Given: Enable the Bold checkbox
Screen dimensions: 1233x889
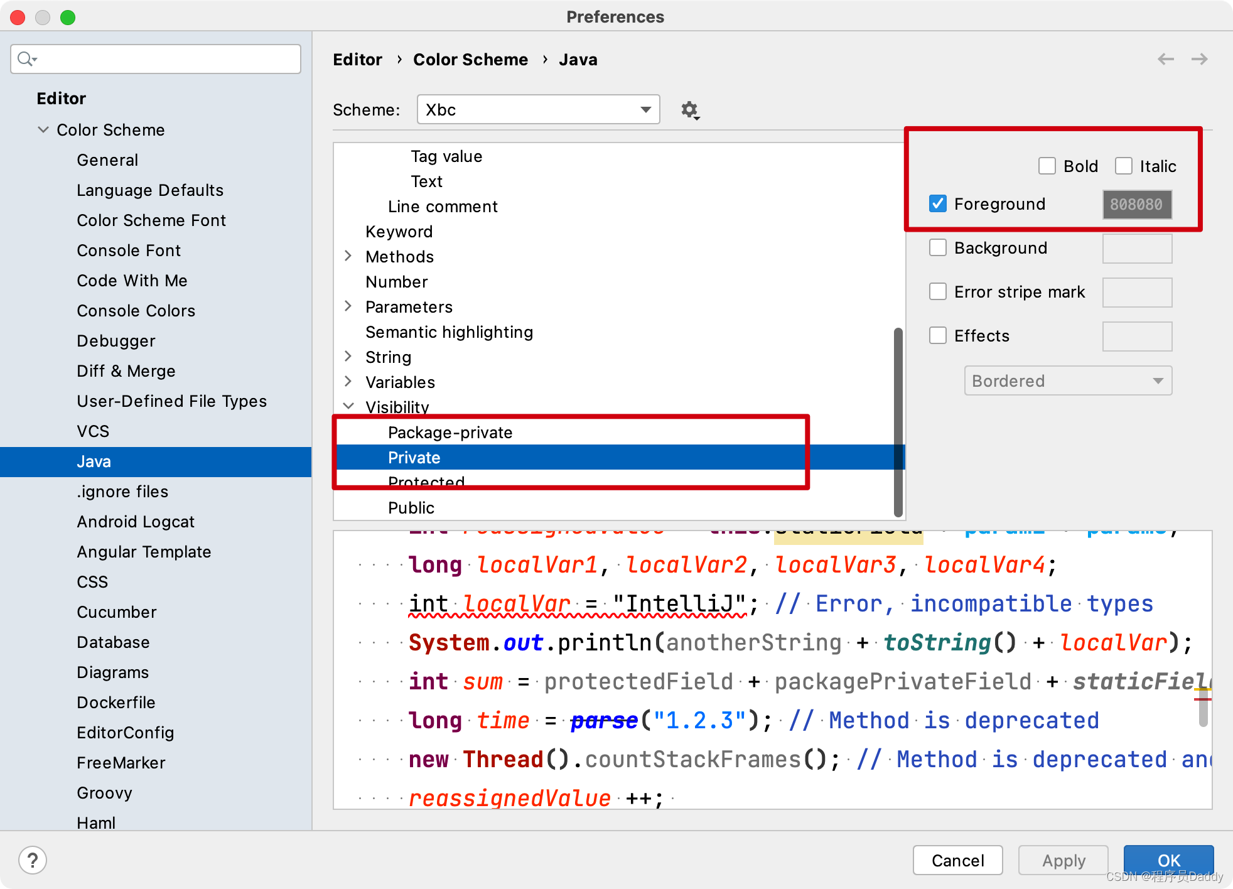Looking at the screenshot, I should pyautogui.click(x=1047, y=166).
